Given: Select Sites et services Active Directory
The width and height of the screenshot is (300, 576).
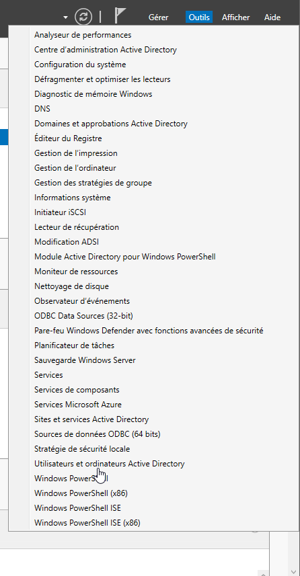Looking at the screenshot, I should 91,419.
